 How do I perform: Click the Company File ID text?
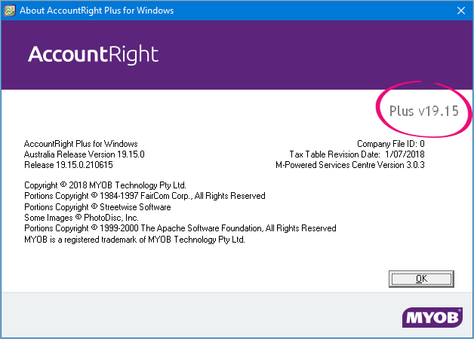coord(391,143)
